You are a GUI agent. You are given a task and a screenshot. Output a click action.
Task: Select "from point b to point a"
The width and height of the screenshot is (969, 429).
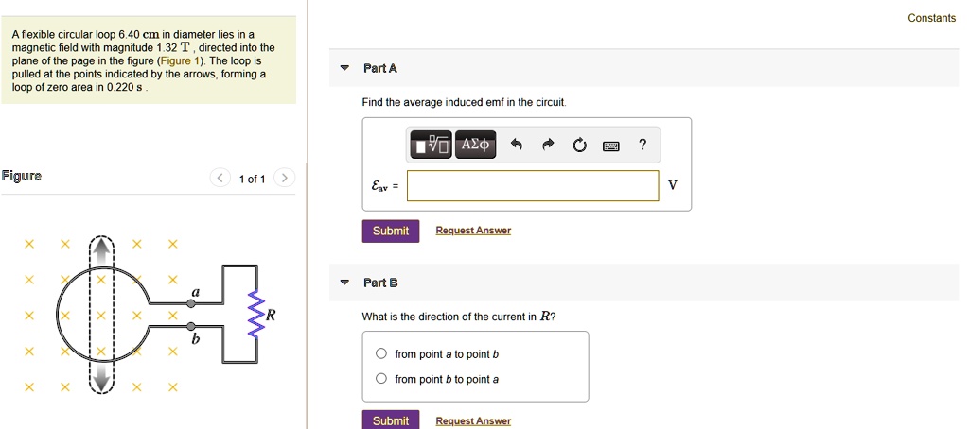click(x=380, y=379)
